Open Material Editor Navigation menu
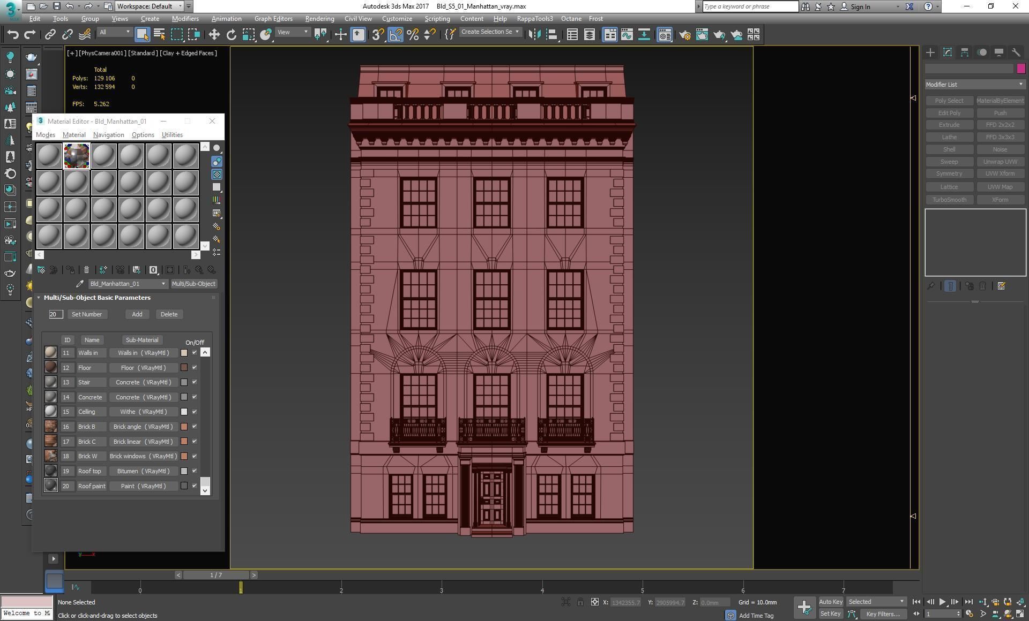The image size is (1029, 621). [108, 135]
